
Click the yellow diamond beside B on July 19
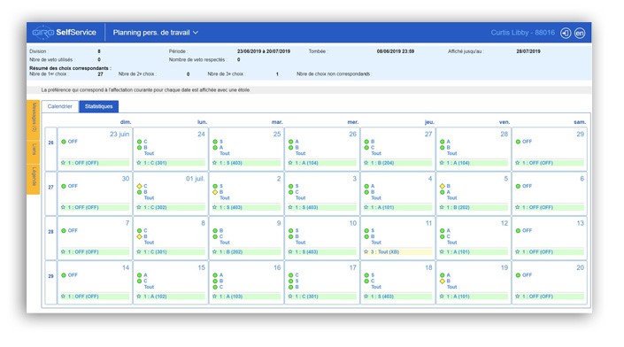[443, 281]
